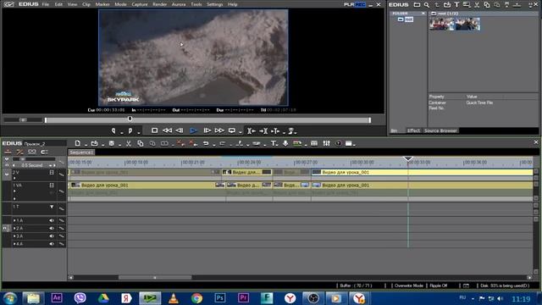Click the red Delete clip icon
Image resolution: width=542 pixels, height=305 pixels.
point(180,143)
